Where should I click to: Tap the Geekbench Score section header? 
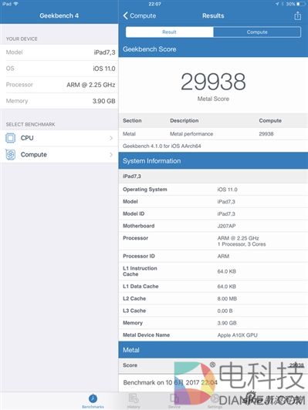pyautogui.click(x=213, y=49)
